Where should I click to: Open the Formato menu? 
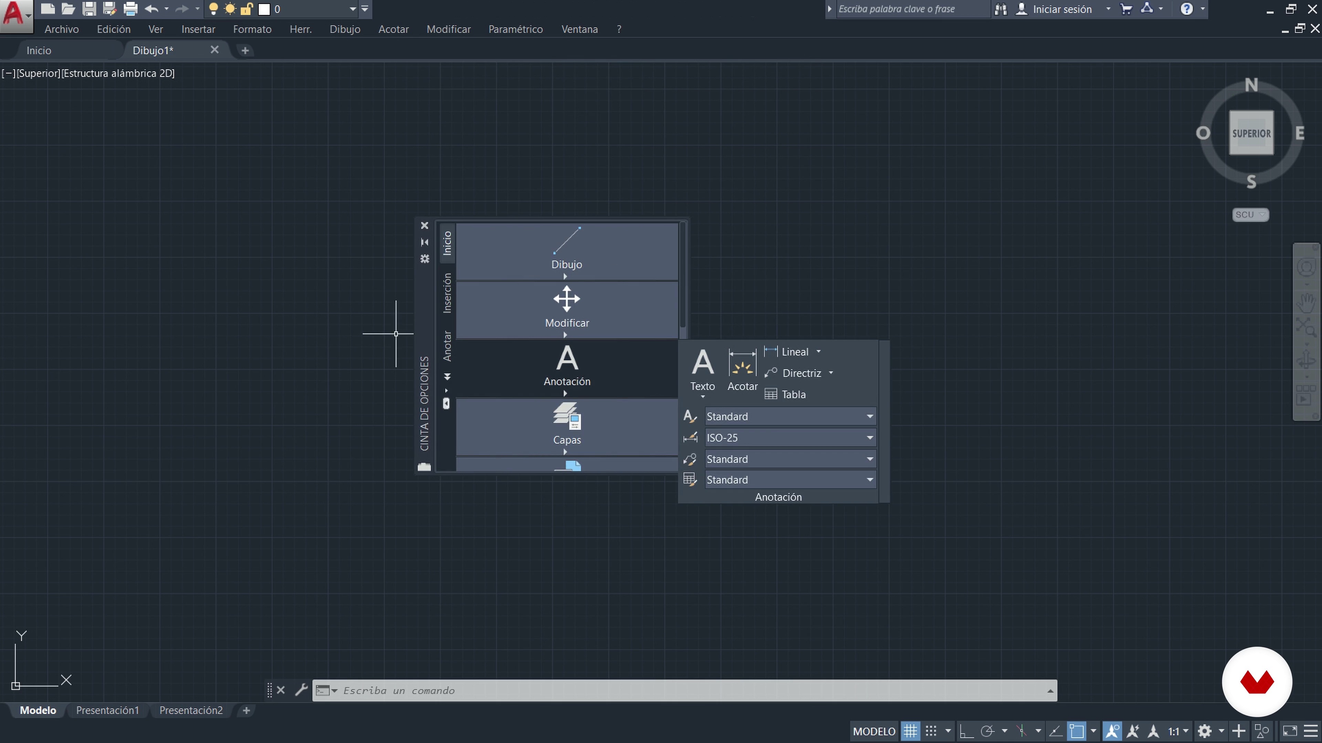click(x=252, y=29)
